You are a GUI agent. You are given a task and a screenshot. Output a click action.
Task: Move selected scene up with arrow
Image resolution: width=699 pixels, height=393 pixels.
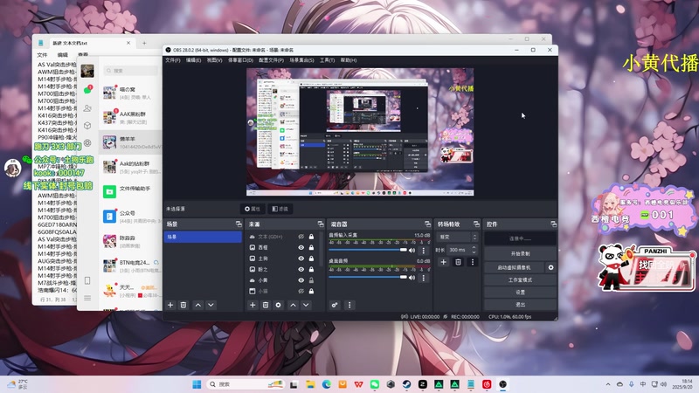(x=198, y=305)
